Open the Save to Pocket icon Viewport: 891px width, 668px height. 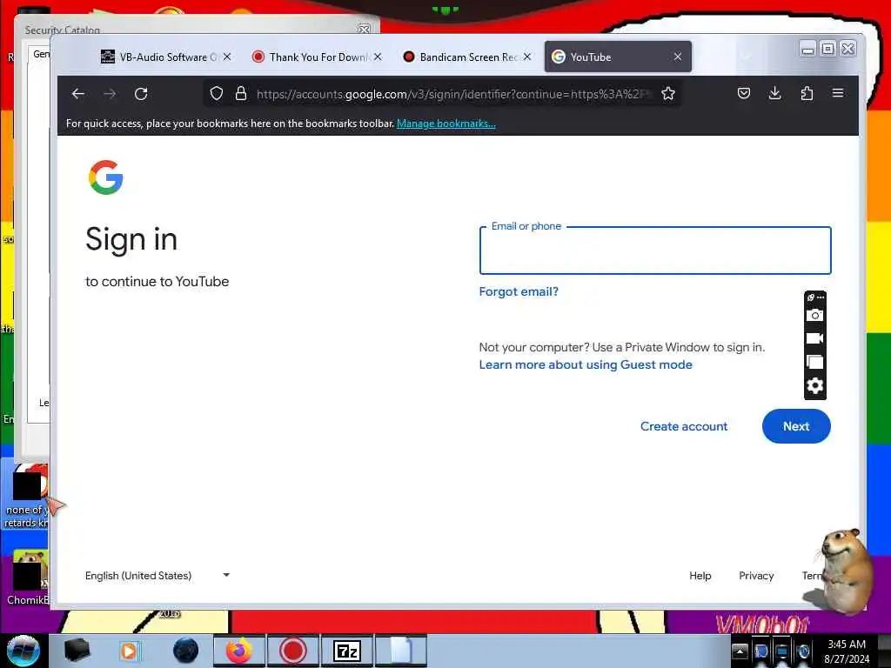[744, 93]
